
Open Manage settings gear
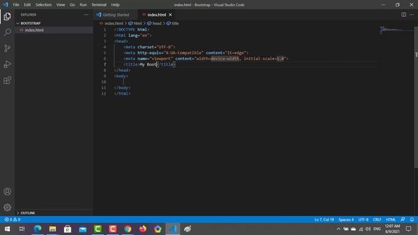click(x=7, y=208)
